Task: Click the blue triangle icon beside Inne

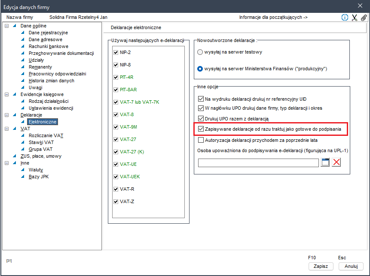Action: (15, 163)
